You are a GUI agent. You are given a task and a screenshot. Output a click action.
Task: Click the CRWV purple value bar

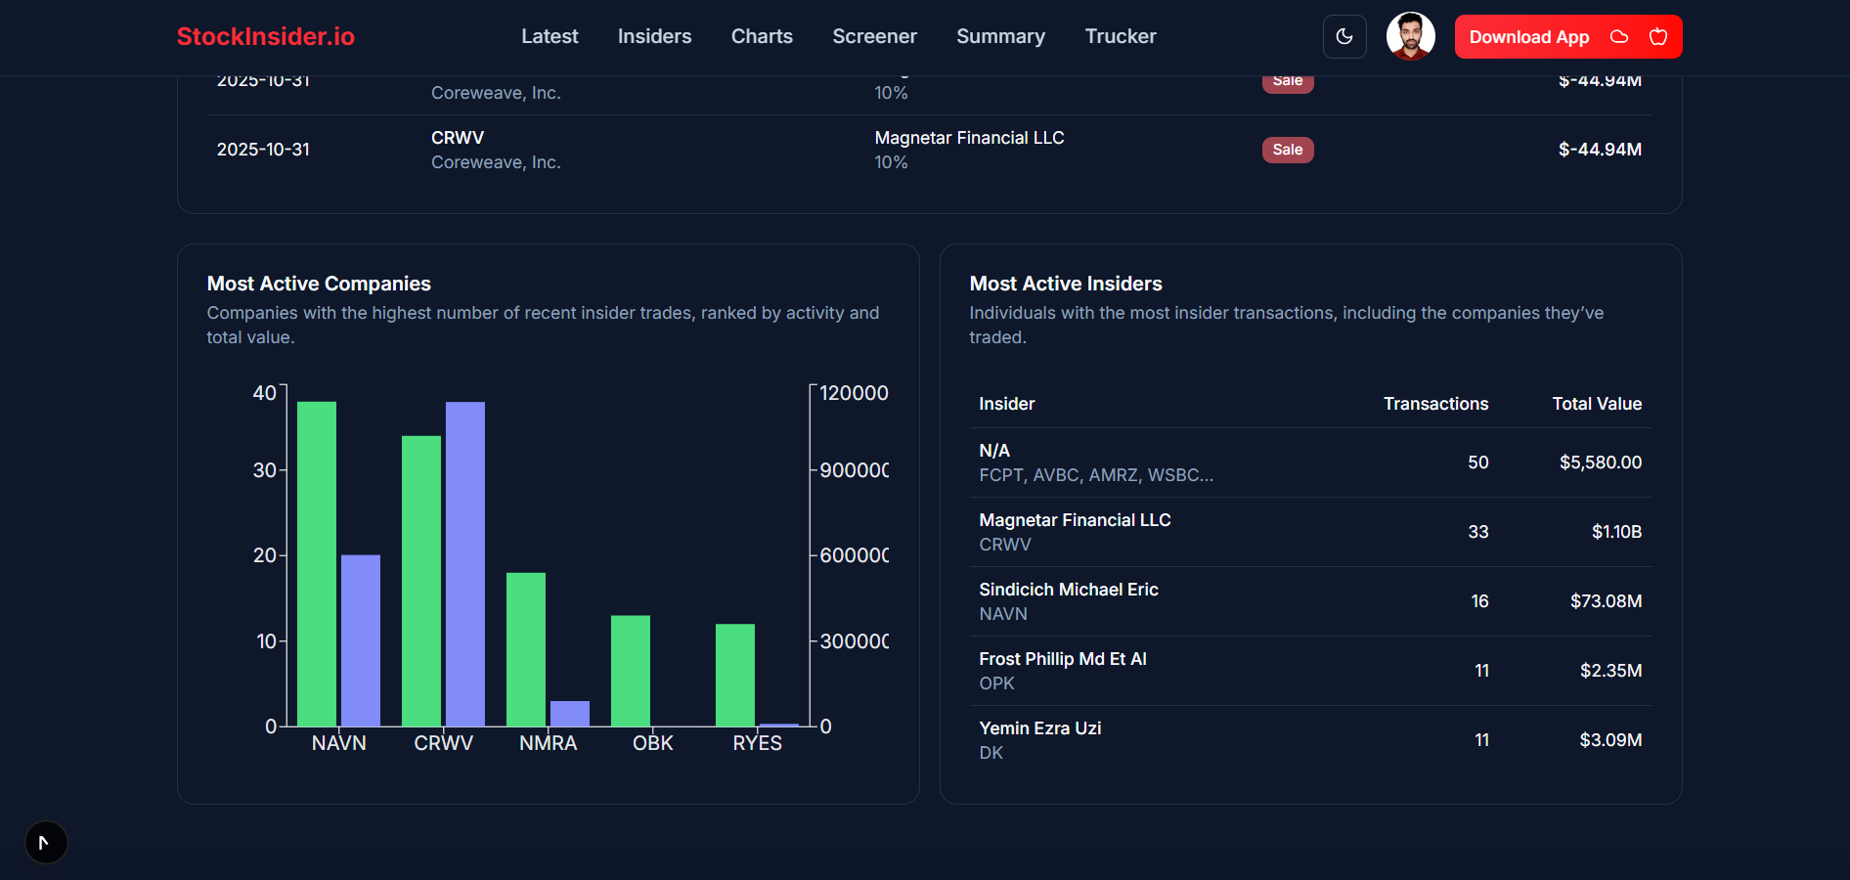click(465, 564)
